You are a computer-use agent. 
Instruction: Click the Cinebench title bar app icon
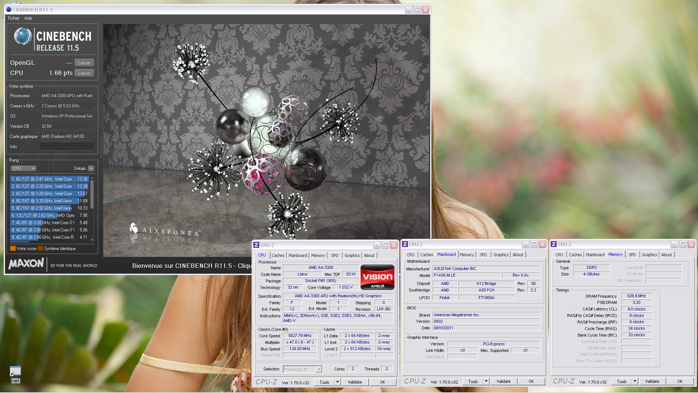pos(9,10)
